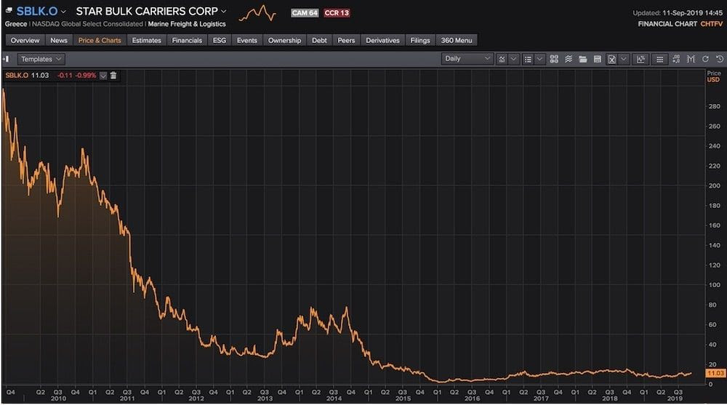Screen dimensions: 727x405
Task: Click the four-circles link icon
Action: 554,59
